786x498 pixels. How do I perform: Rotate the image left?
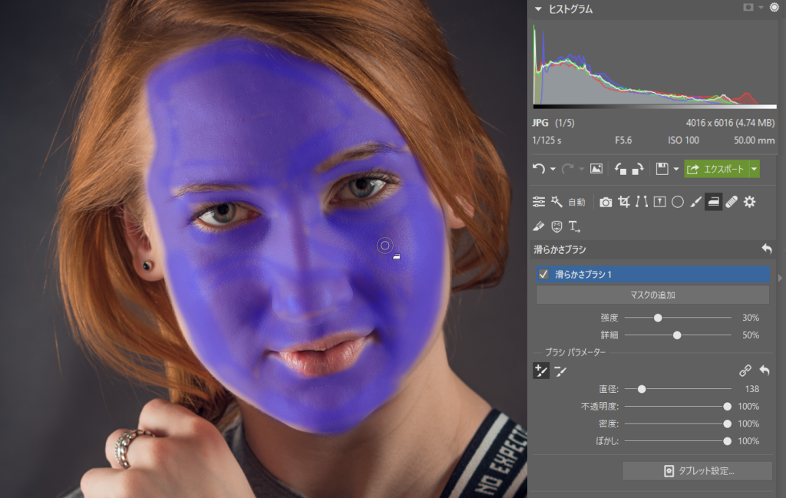click(x=620, y=169)
